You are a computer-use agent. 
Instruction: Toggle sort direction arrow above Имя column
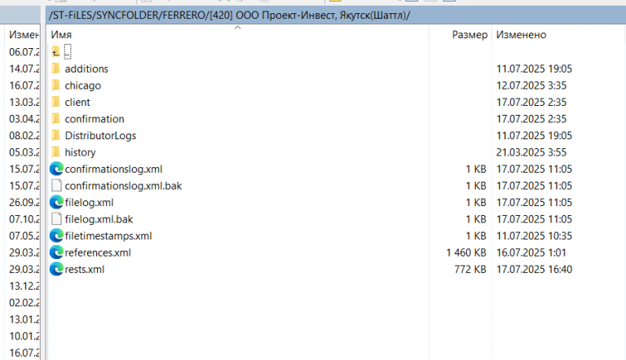[237, 28]
